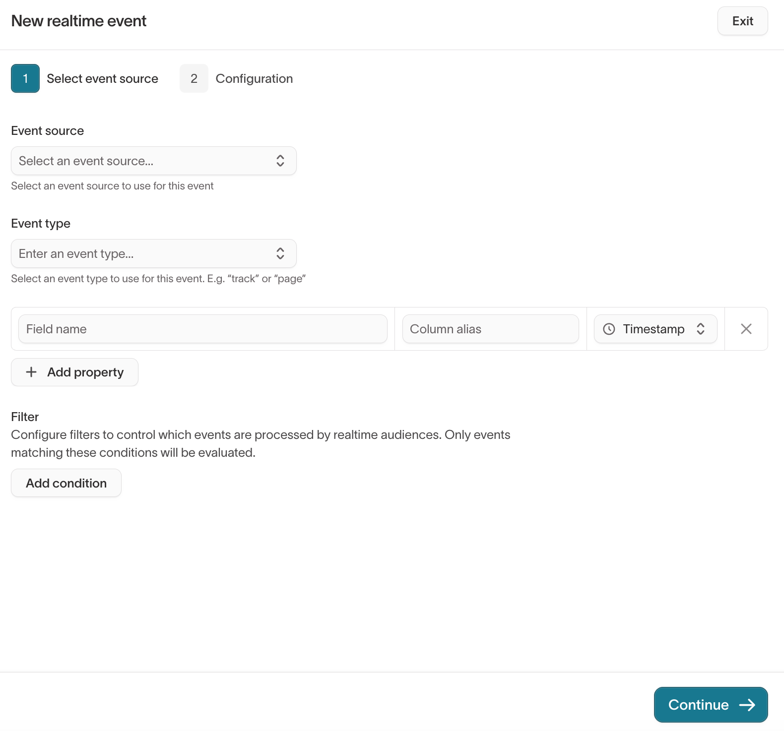Click the step 1 number badge

click(x=25, y=78)
